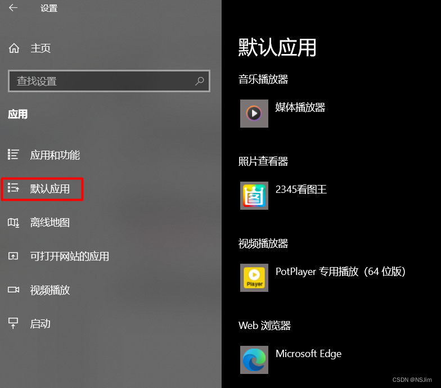Image resolution: width=441 pixels, height=388 pixels.
Task: Click the 应用和功能 list icon
Action: (13, 154)
